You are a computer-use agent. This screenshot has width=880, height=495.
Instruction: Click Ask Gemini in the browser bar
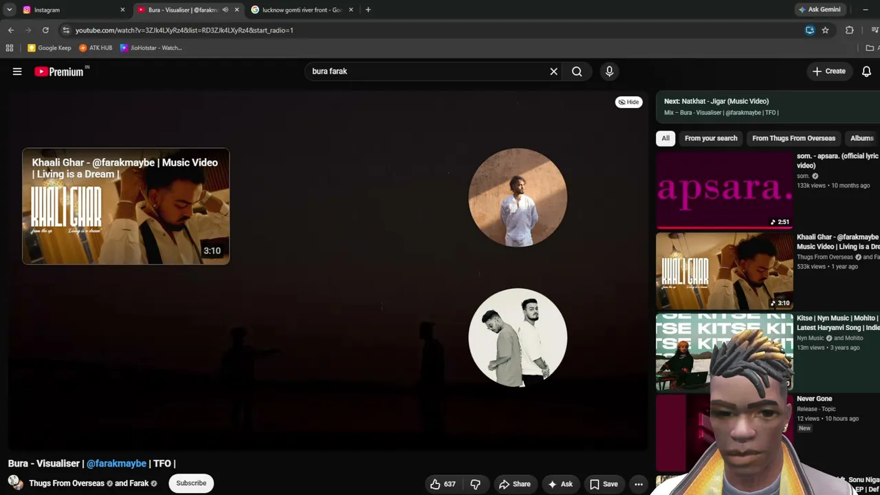click(819, 10)
